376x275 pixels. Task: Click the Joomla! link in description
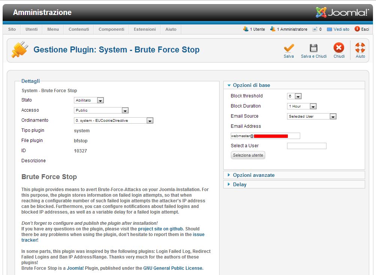click(x=75, y=268)
